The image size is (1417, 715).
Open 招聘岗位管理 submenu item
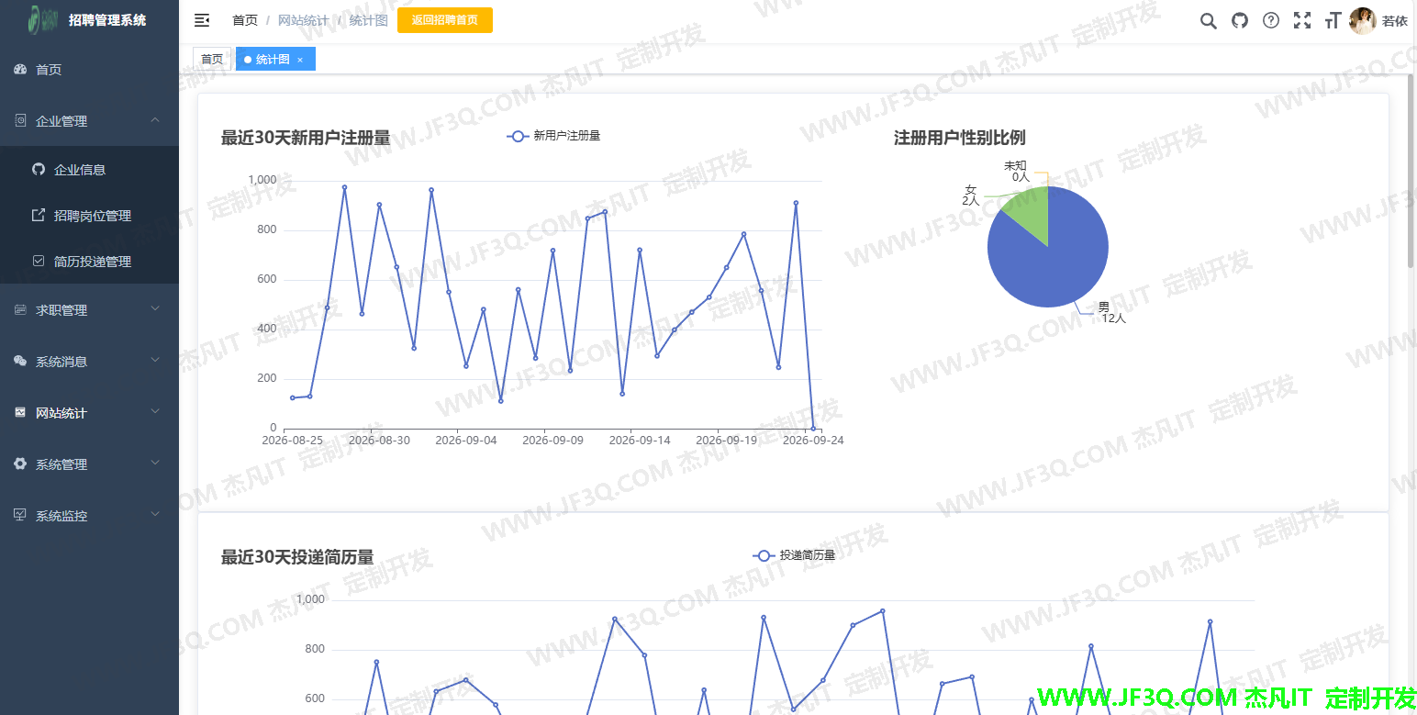click(x=89, y=215)
